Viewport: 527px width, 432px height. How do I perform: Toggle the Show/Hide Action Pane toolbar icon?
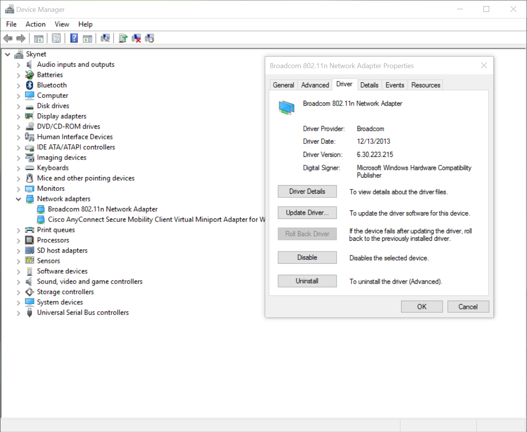[88, 38]
